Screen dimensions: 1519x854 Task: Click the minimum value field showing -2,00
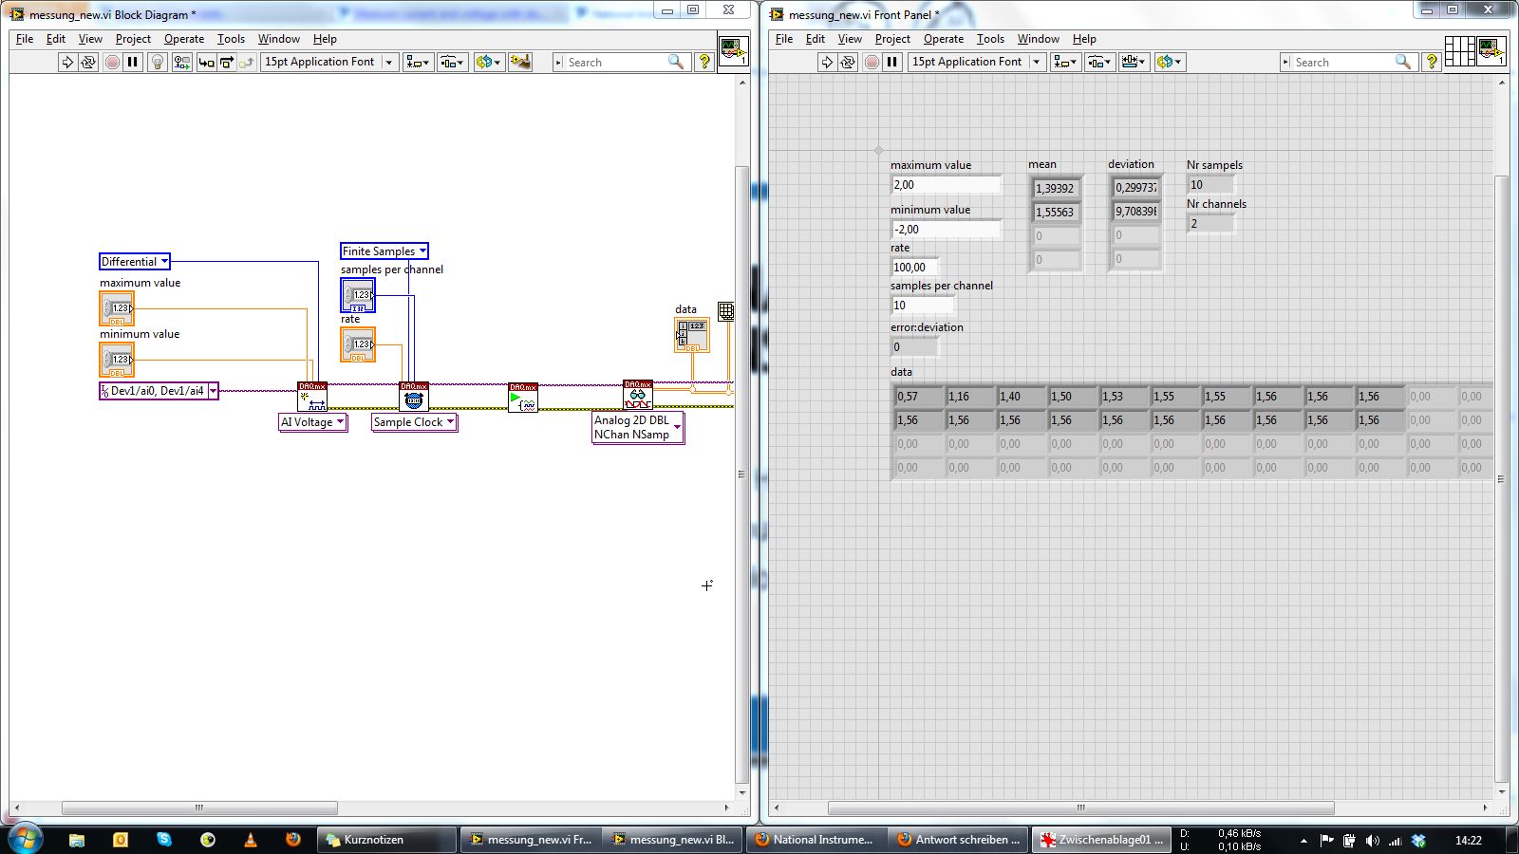(x=946, y=230)
